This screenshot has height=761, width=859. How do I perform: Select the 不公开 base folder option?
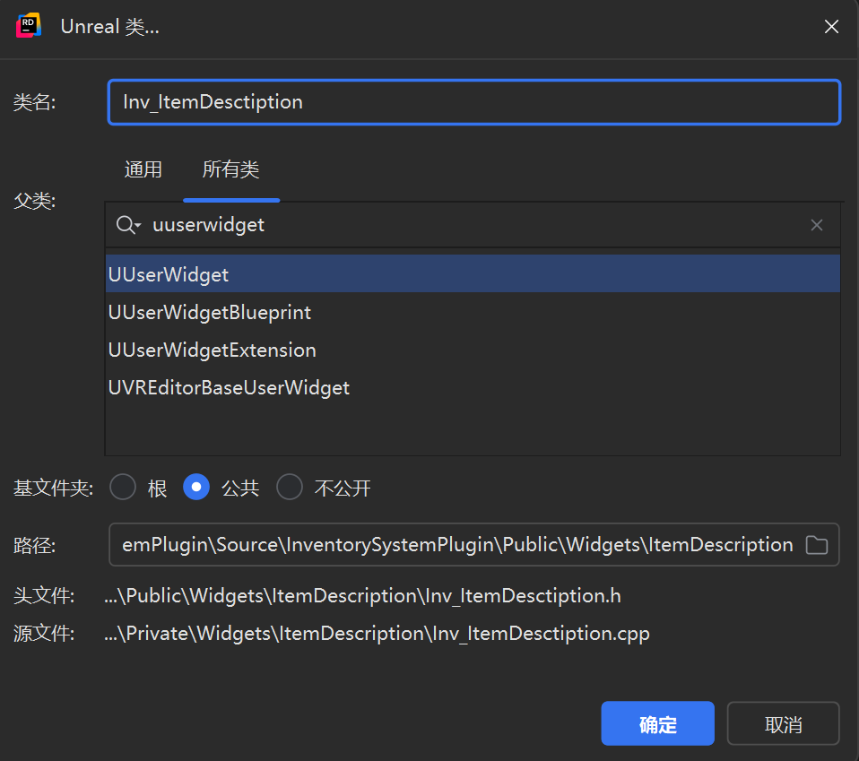[290, 488]
